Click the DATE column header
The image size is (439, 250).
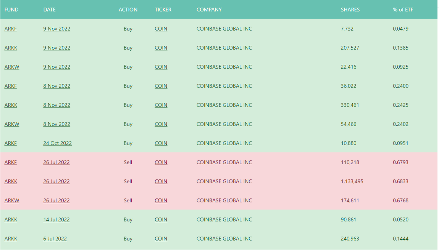click(x=49, y=10)
